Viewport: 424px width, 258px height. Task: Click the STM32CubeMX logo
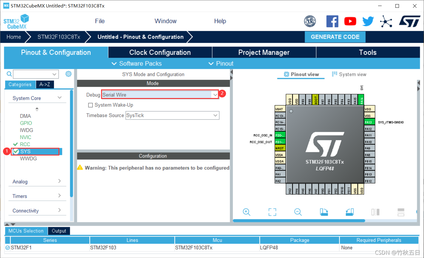(16, 21)
